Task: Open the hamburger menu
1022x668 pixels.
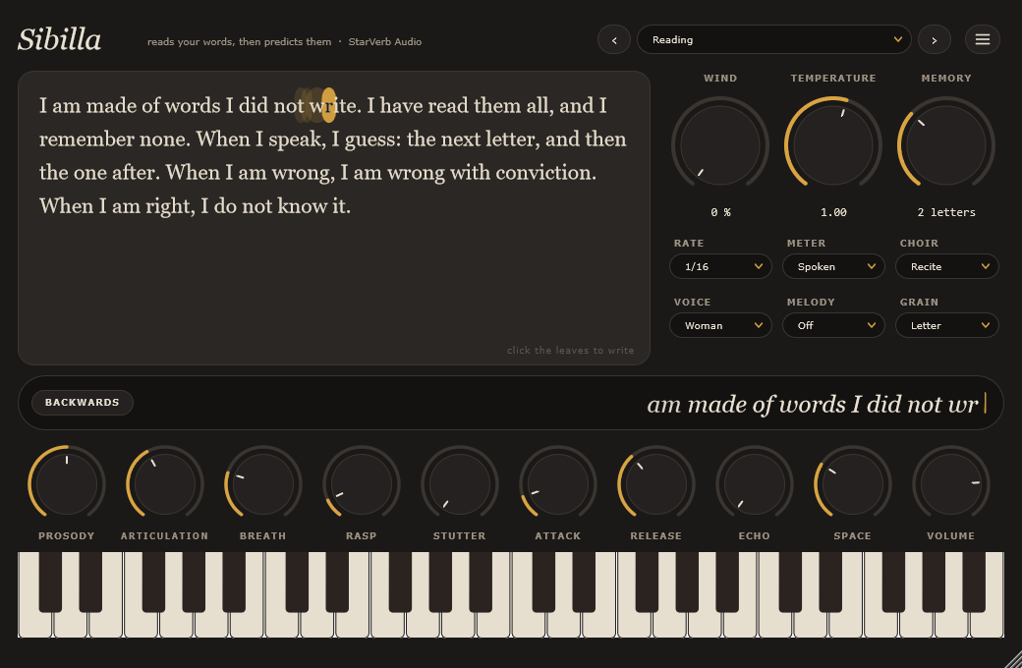Action: pos(983,39)
